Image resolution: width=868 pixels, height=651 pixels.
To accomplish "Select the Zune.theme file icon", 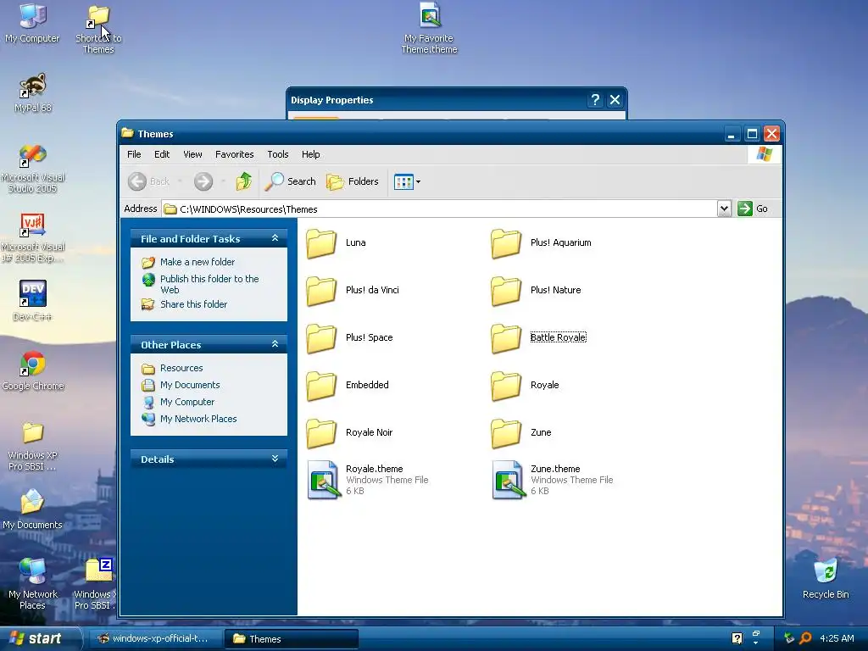I will 508,480.
